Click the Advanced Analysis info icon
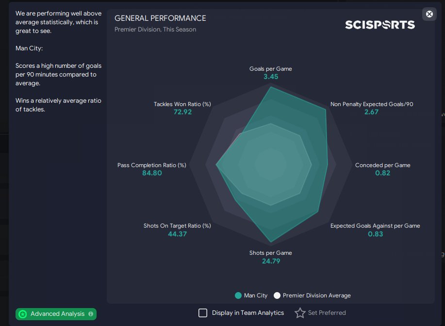Viewport: 445px width, 326px height. coord(91,314)
